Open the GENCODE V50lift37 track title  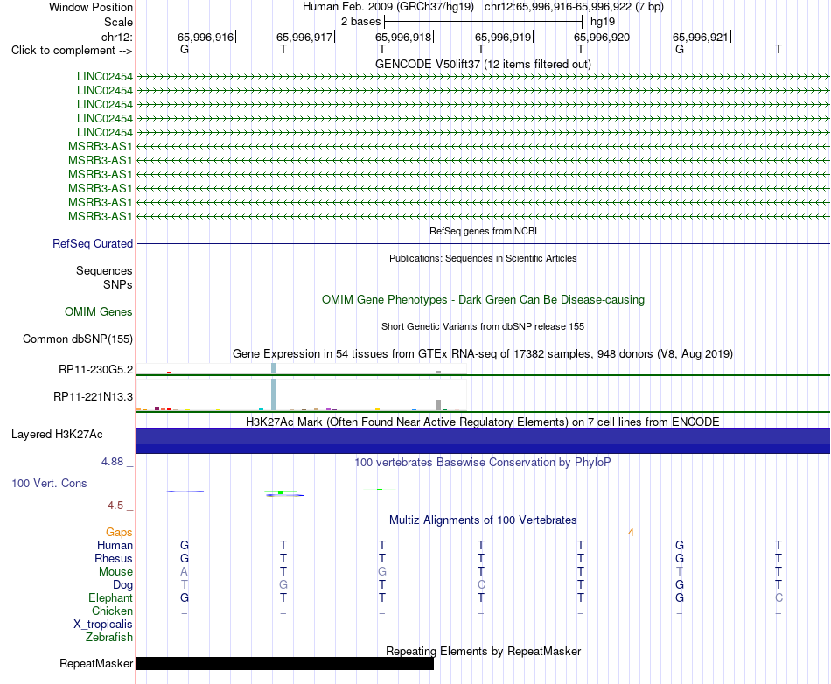pos(483,64)
